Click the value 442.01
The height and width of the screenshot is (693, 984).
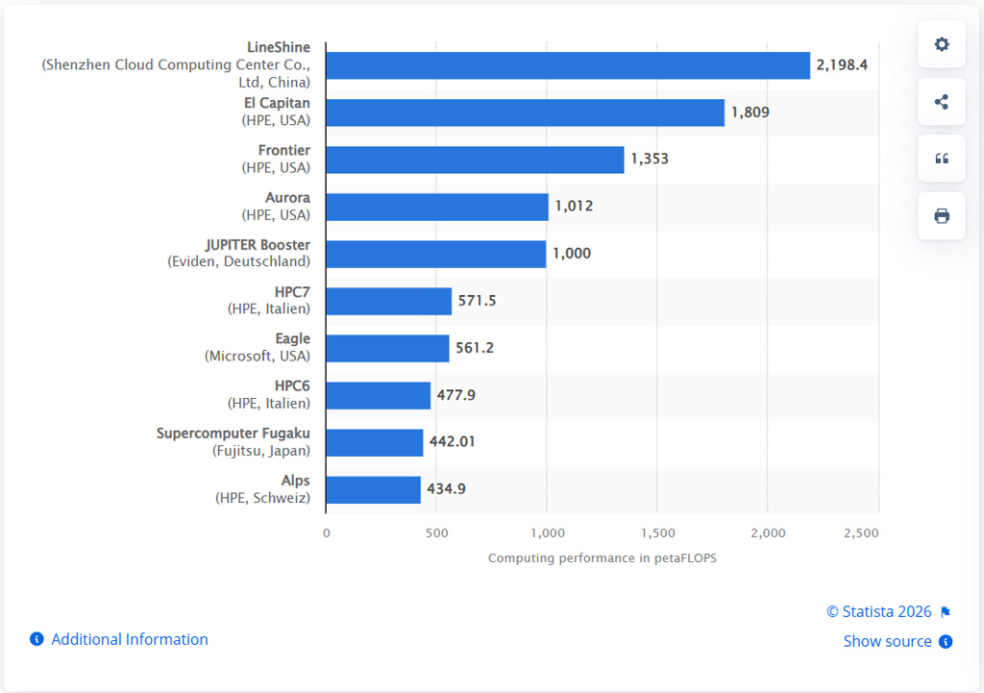[453, 442]
